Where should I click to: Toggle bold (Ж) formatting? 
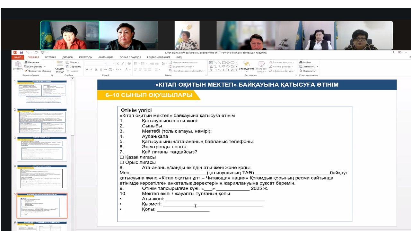87,70
